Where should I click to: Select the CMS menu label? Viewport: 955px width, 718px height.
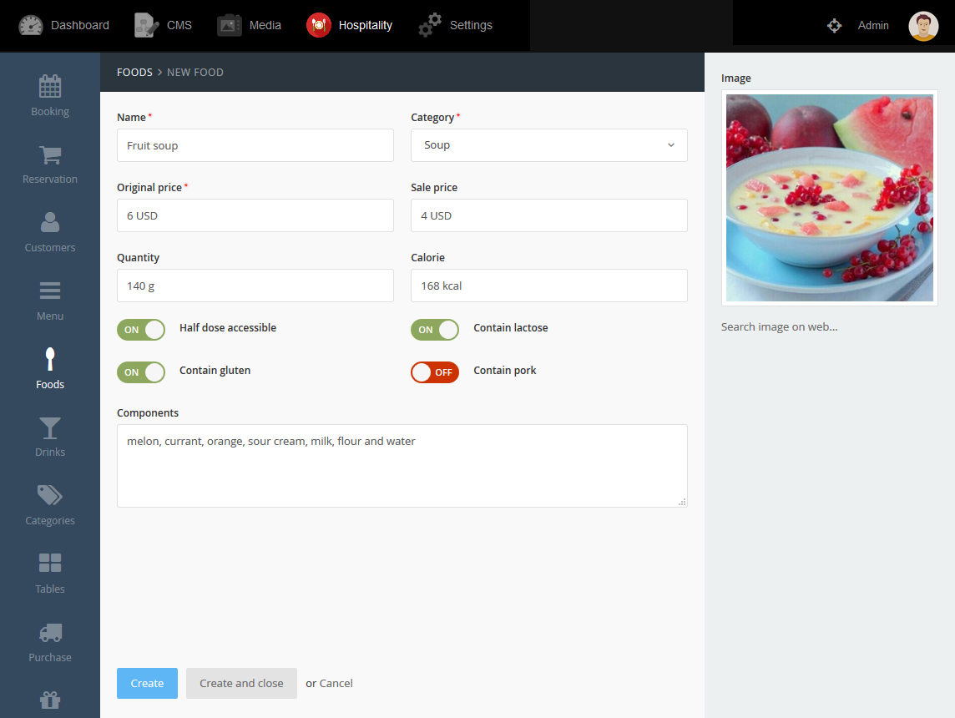point(179,25)
